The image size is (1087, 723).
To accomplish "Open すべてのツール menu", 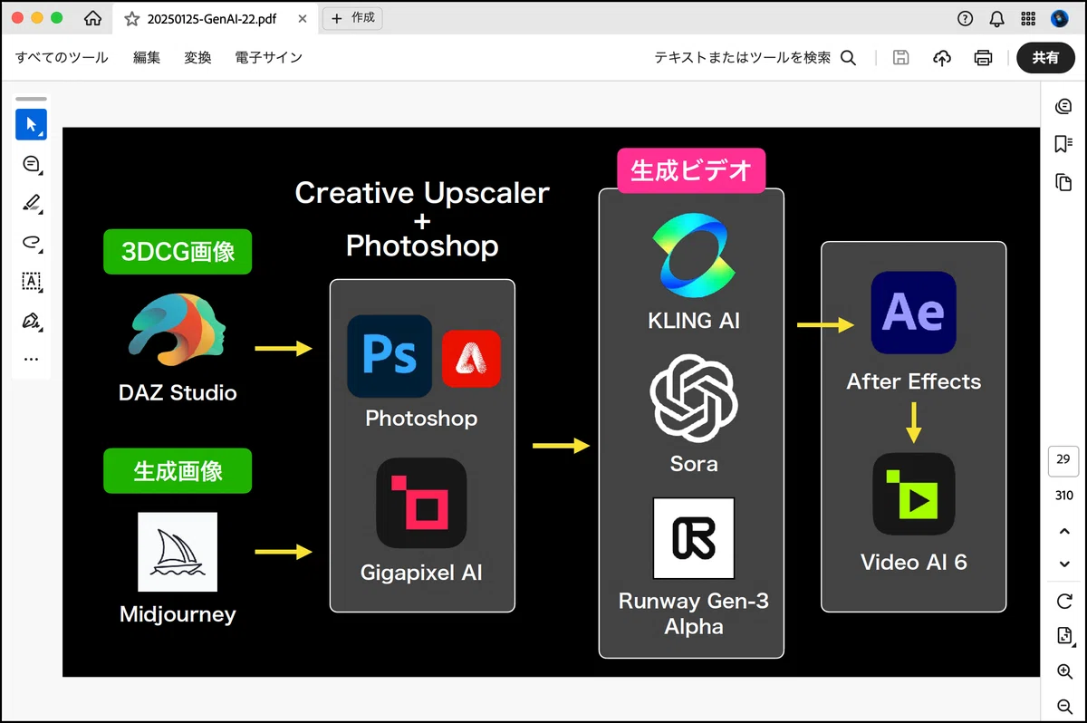I will point(62,58).
